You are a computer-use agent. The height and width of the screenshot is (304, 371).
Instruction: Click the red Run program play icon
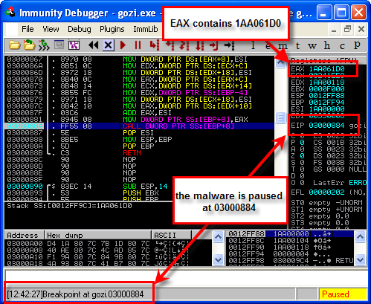(x=123, y=45)
